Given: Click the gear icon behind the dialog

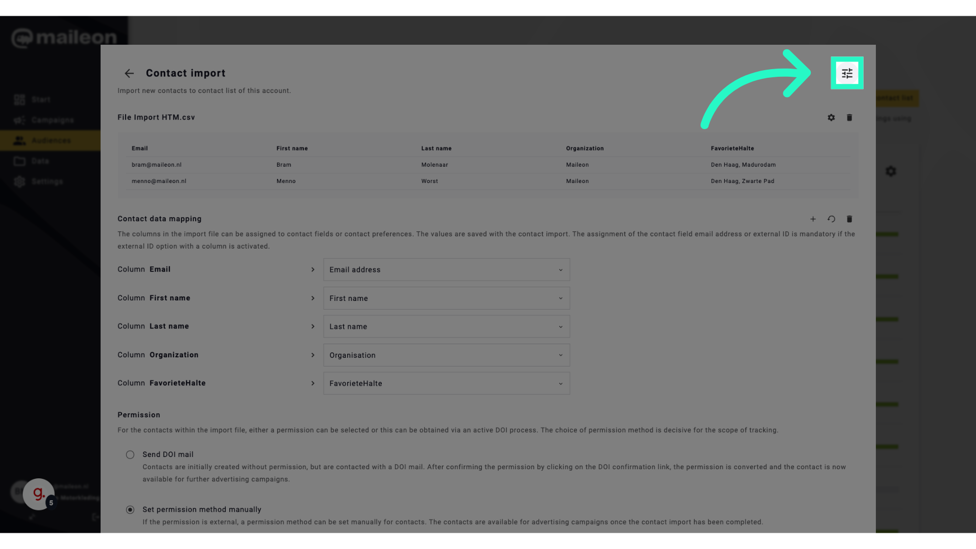Looking at the screenshot, I should [x=891, y=171].
